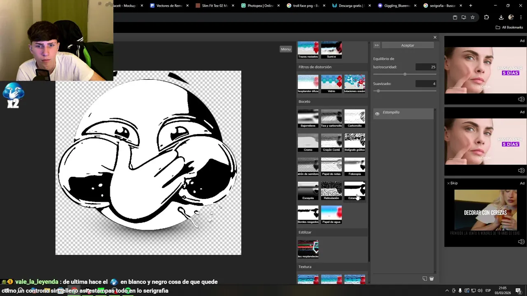527x296 pixels.
Task: Bookmark this page with the star icon
Action: coord(473,17)
